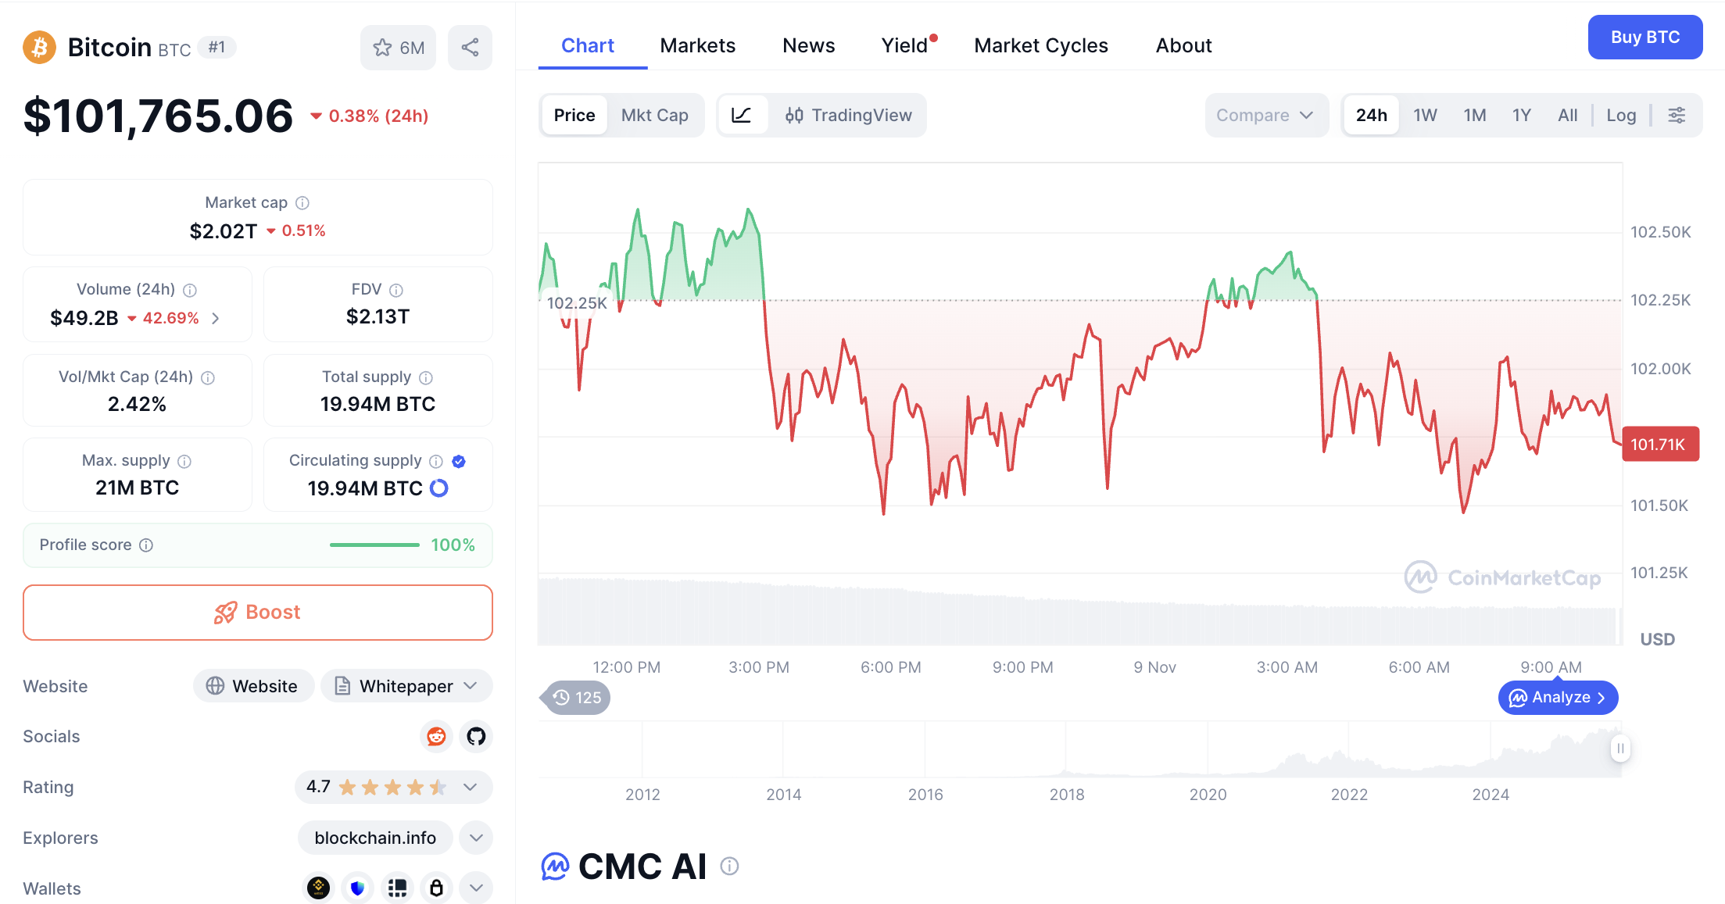This screenshot has width=1725, height=904.
Task: Click the Market cap info icon
Action: 302,203
